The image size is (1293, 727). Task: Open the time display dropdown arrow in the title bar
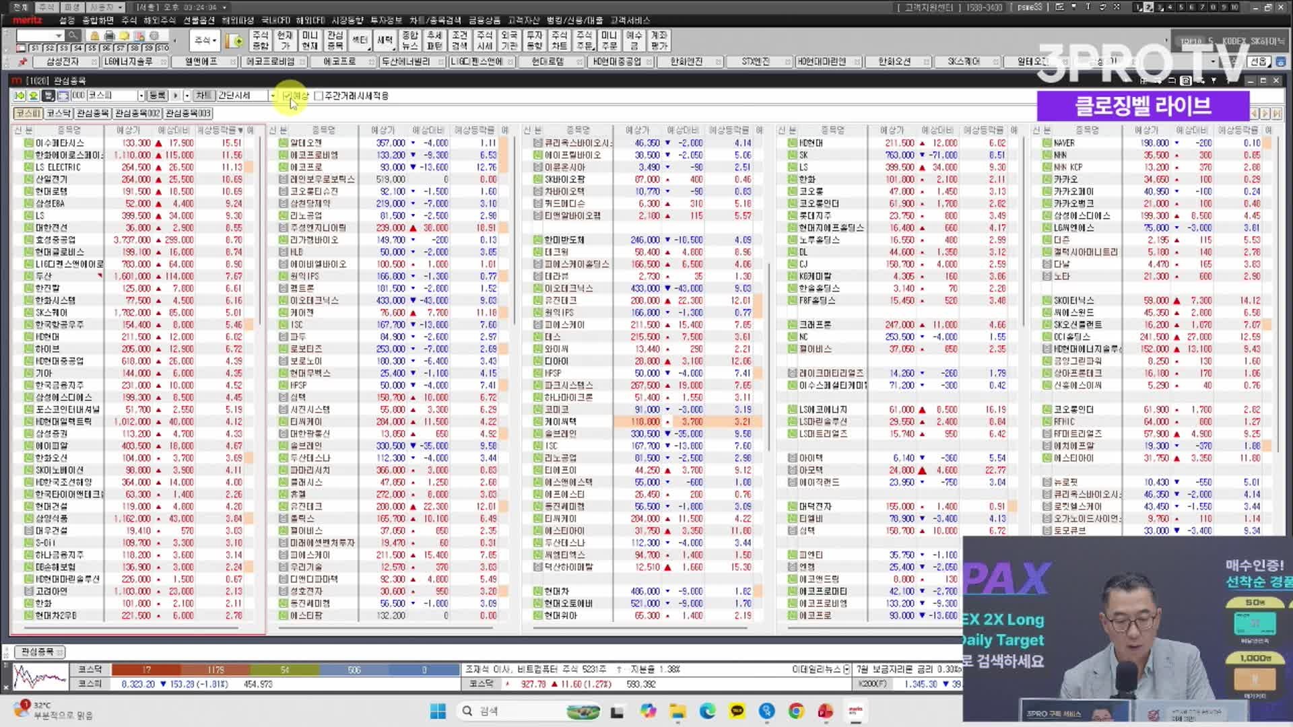[224, 7]
